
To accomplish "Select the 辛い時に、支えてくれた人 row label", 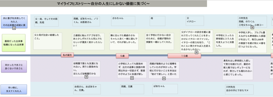I will (14, 89).
